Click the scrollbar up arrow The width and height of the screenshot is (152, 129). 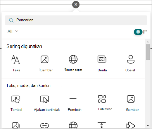(148, 42)
